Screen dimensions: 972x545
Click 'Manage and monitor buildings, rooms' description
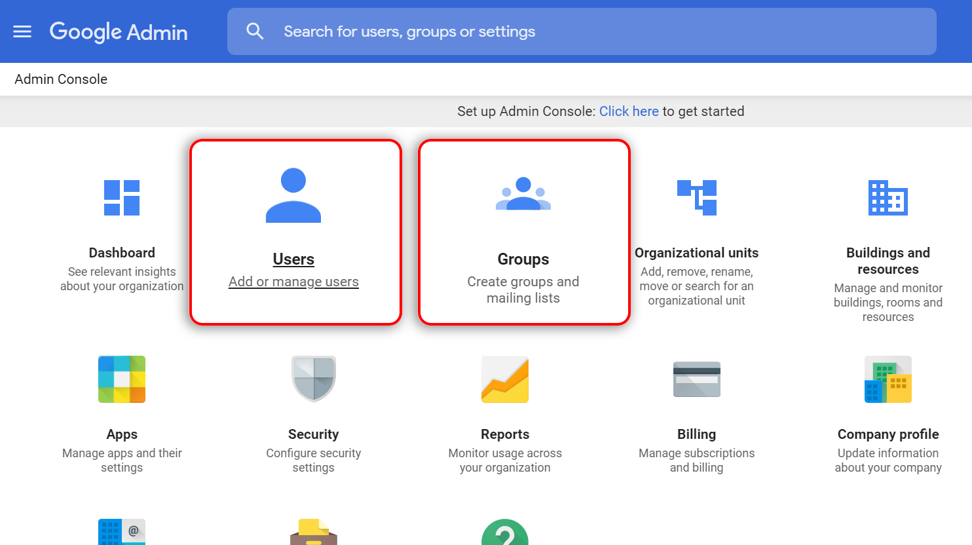pyautogui.click(x=888, y=303)
